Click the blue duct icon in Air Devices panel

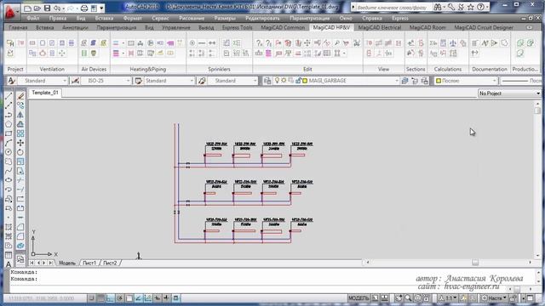click(93, 43)
